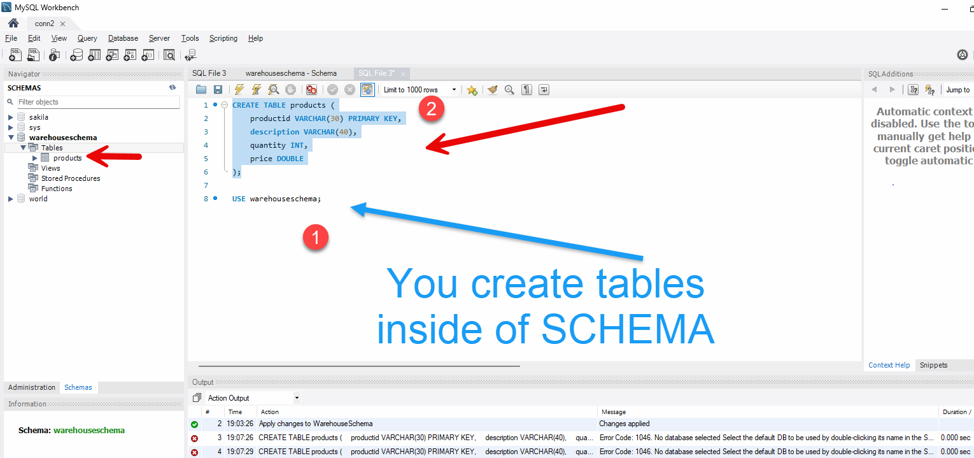Click the horizontal scrollbar under the editor

(359, 366)
